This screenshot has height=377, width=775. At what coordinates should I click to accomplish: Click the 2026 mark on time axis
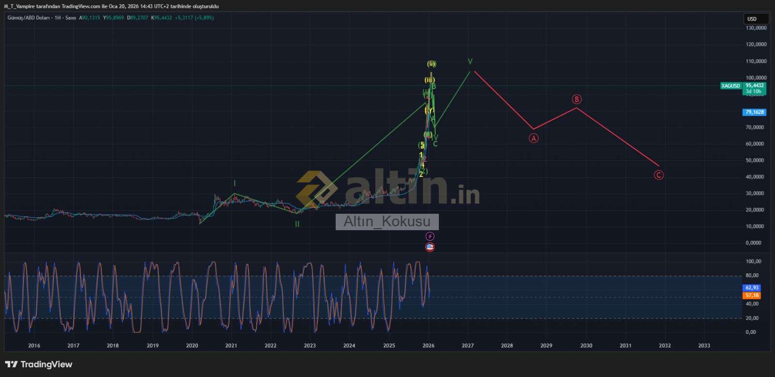pos(428,346)
